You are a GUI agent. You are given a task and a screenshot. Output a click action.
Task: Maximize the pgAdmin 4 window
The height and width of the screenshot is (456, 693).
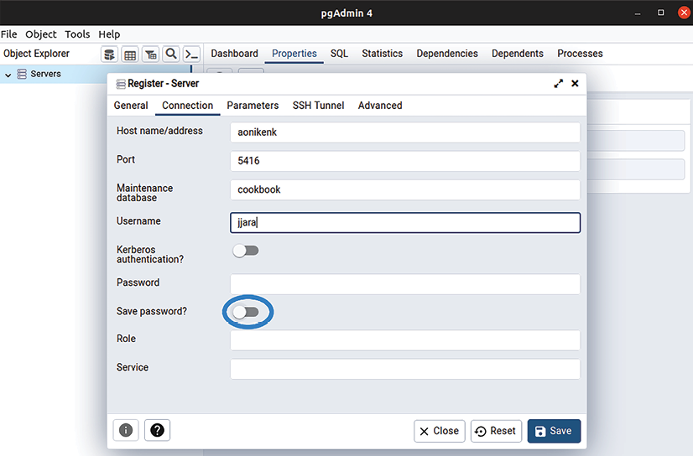coord(661,13)
